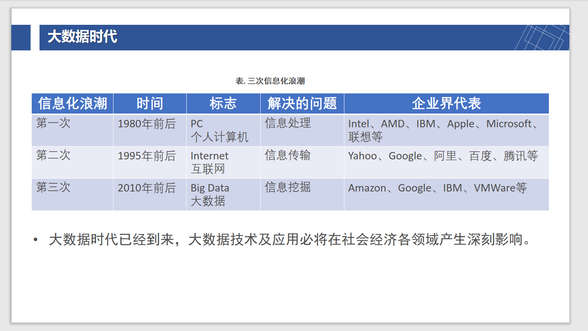
Task: Select the 企业界代表 column header
Action: [446, 103]
